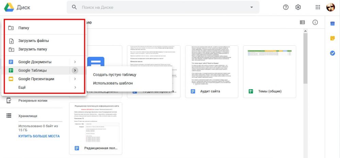The height and width of the screenshot is (158, 340).
Task: Expand Google Документы submenu arrow
Action: (x=75, y=62)
